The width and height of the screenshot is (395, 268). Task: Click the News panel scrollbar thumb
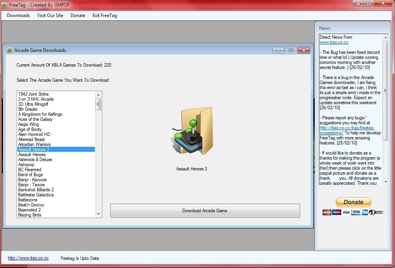pos(385,91)
